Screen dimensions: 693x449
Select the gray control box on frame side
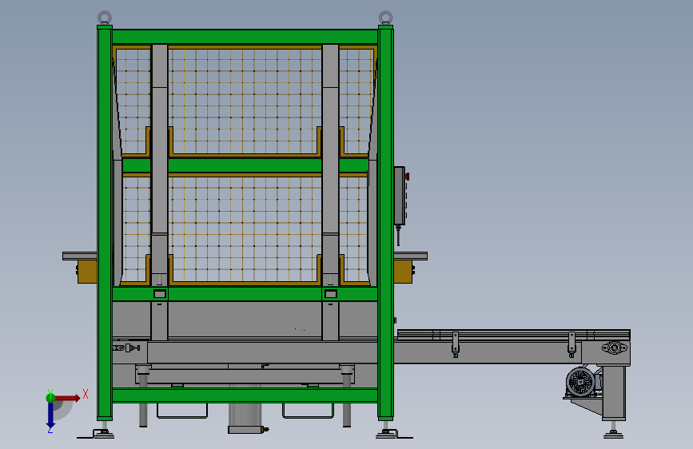400,196
